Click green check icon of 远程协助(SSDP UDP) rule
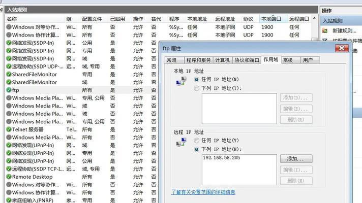Screen dimensions: 362x203 coord(9,66)
